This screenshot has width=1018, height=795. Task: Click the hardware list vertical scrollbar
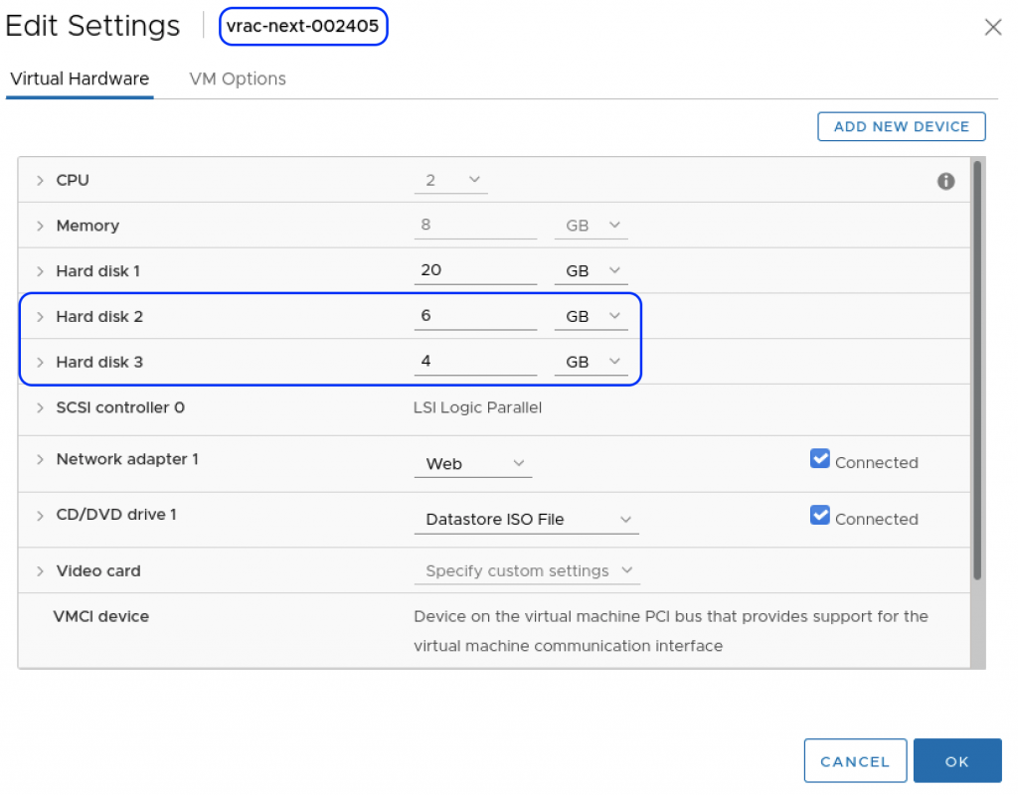tap(977, 370)
